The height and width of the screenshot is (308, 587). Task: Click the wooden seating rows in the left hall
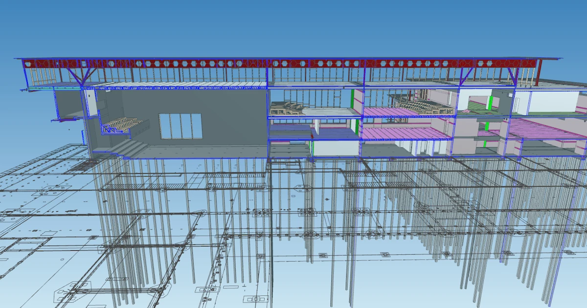tap(123, 124)
